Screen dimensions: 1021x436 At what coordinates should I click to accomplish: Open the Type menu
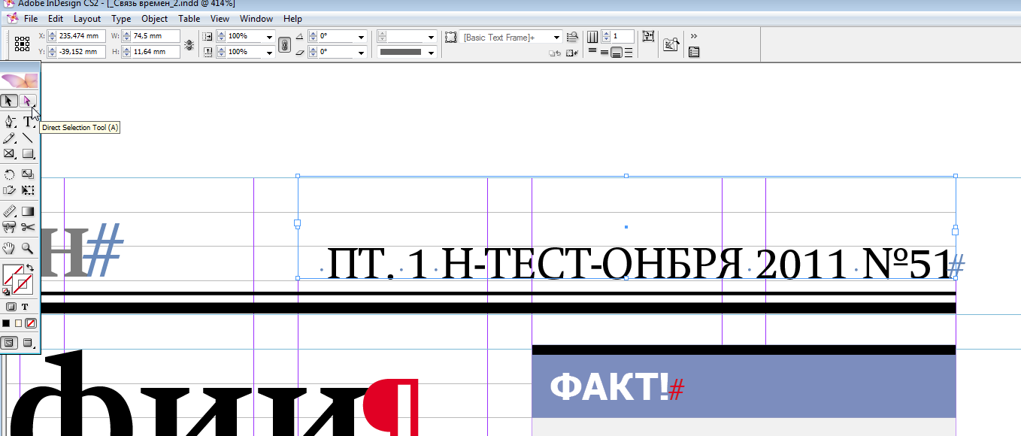121,19
